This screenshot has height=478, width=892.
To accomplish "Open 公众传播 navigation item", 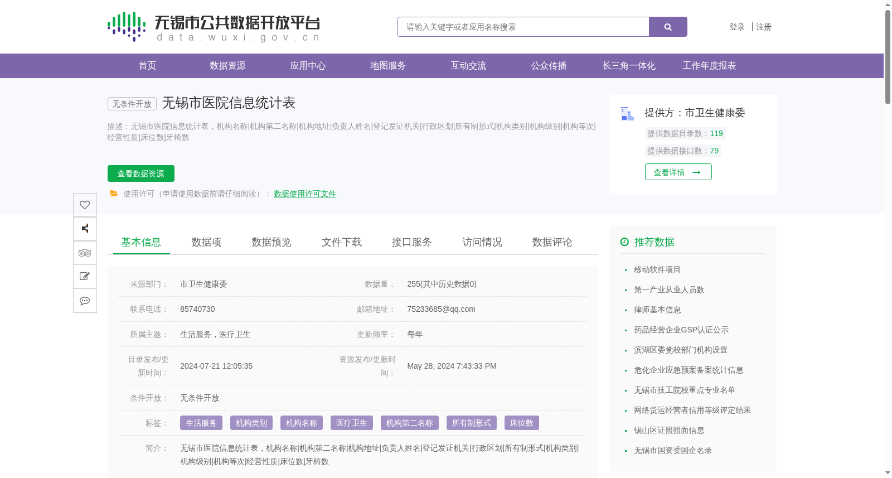I will click(549, 66).
